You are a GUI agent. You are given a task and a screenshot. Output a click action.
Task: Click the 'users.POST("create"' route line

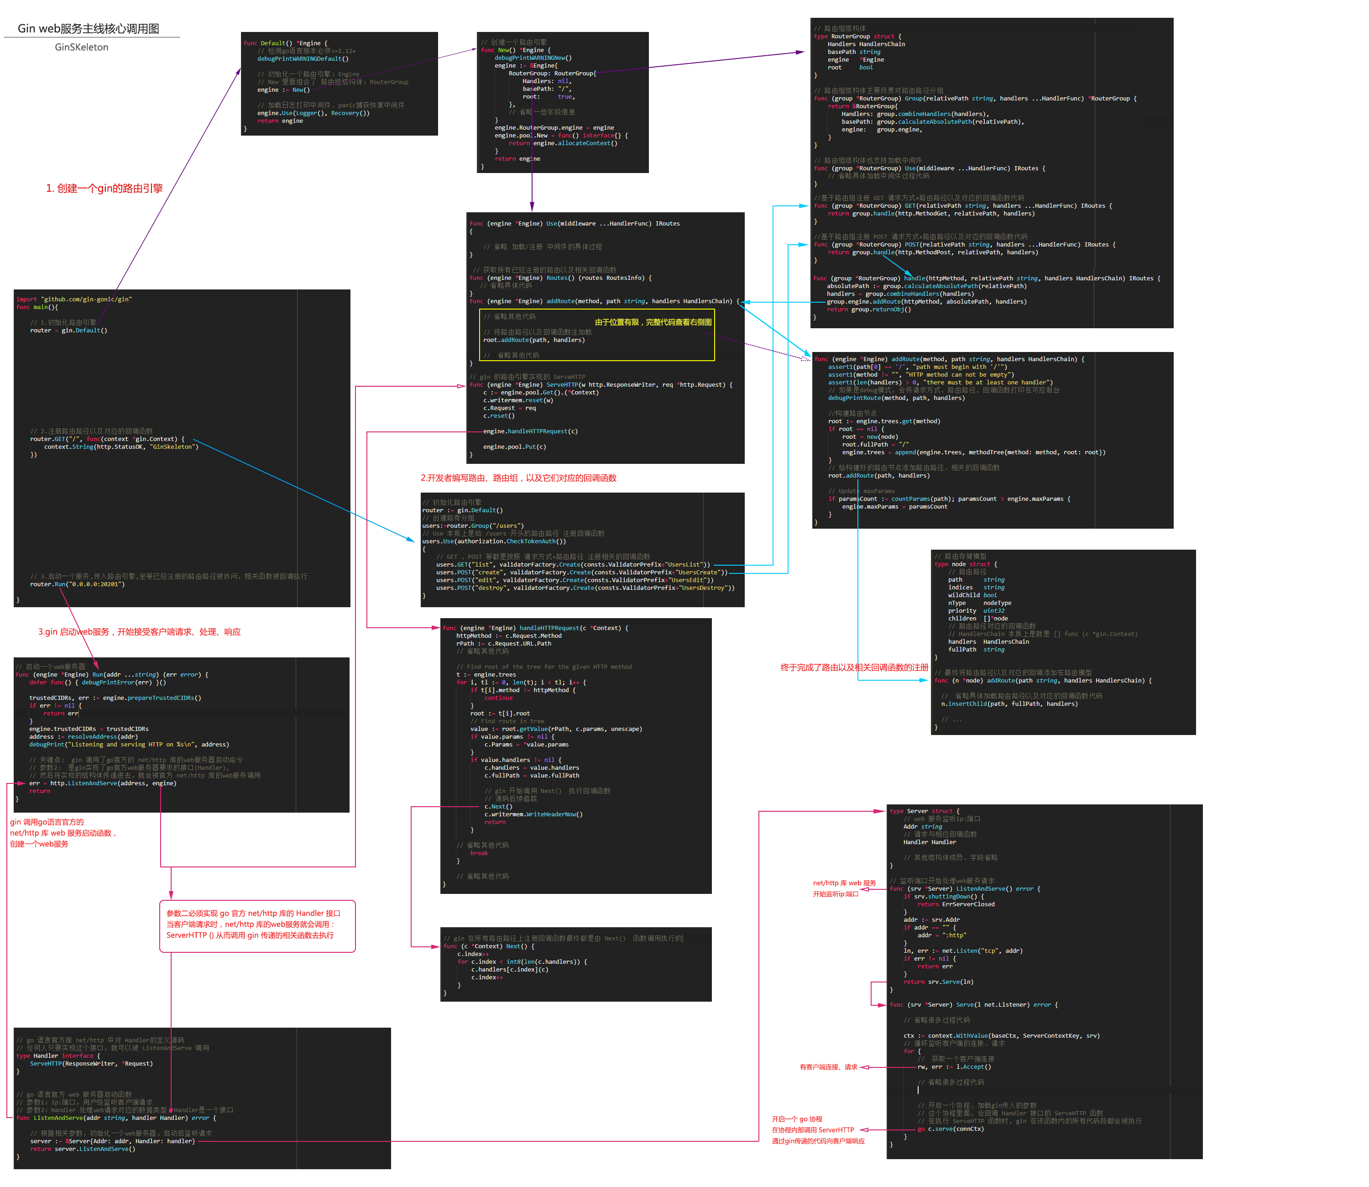[x=582, y=572]
